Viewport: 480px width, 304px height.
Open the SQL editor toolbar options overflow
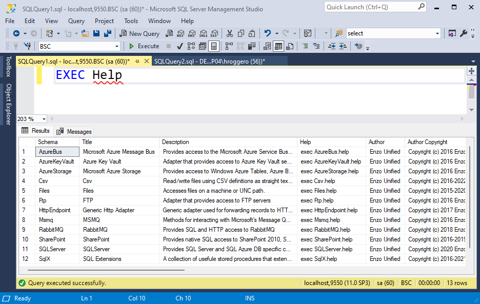[x=368, y=48]
